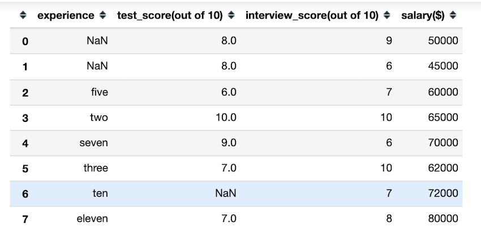The height and width of the screenshot is (242, 481).
Task: Click the salary value 45000
Action: click(x=443, y=66)
